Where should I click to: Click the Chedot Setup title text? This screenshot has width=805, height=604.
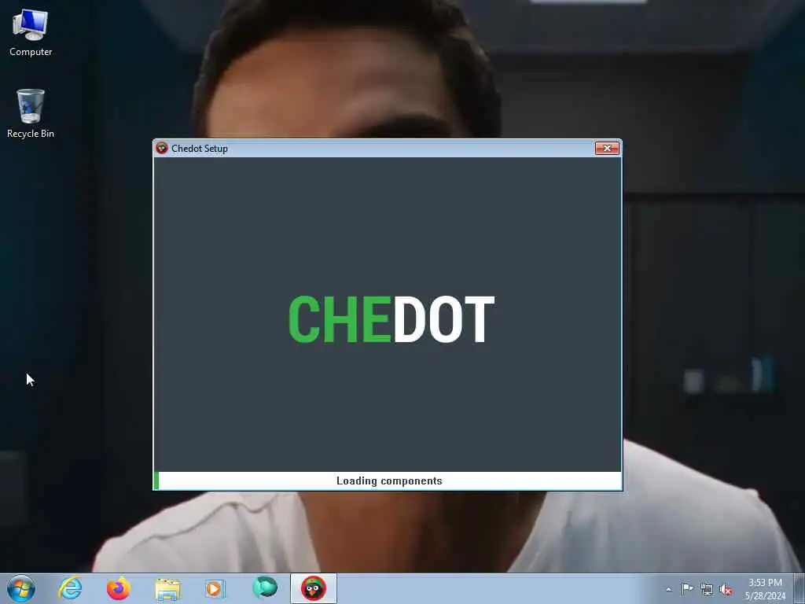199,149
